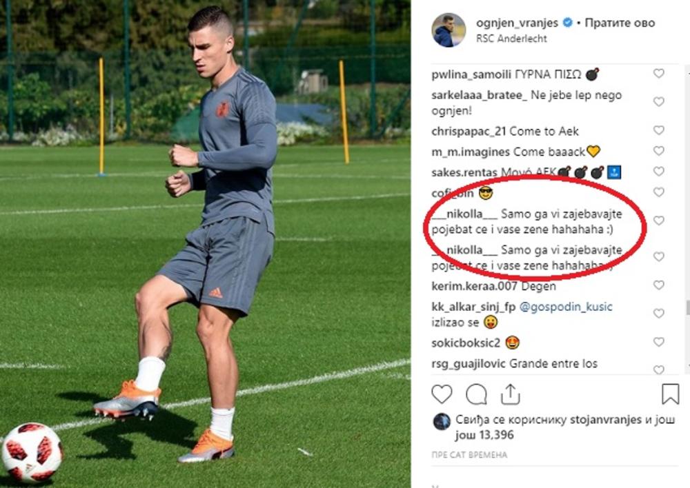Save the post with the bookmark icon
Screen dimensions: 690x488
tap(670, 394)
